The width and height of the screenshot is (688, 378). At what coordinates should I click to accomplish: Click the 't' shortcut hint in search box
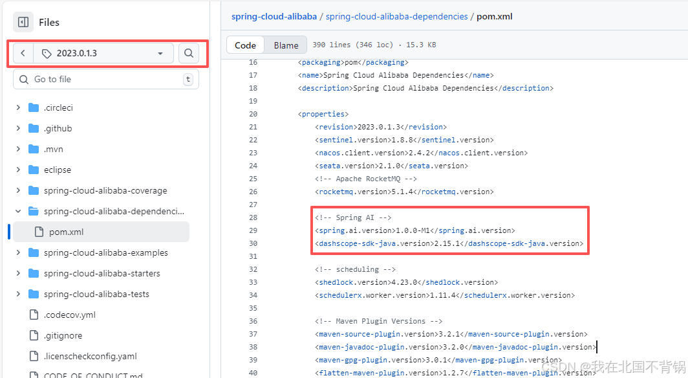[x=188, y=79]
